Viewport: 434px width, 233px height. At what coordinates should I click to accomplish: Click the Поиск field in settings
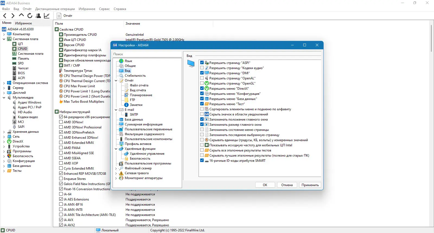tap(147, 54)
